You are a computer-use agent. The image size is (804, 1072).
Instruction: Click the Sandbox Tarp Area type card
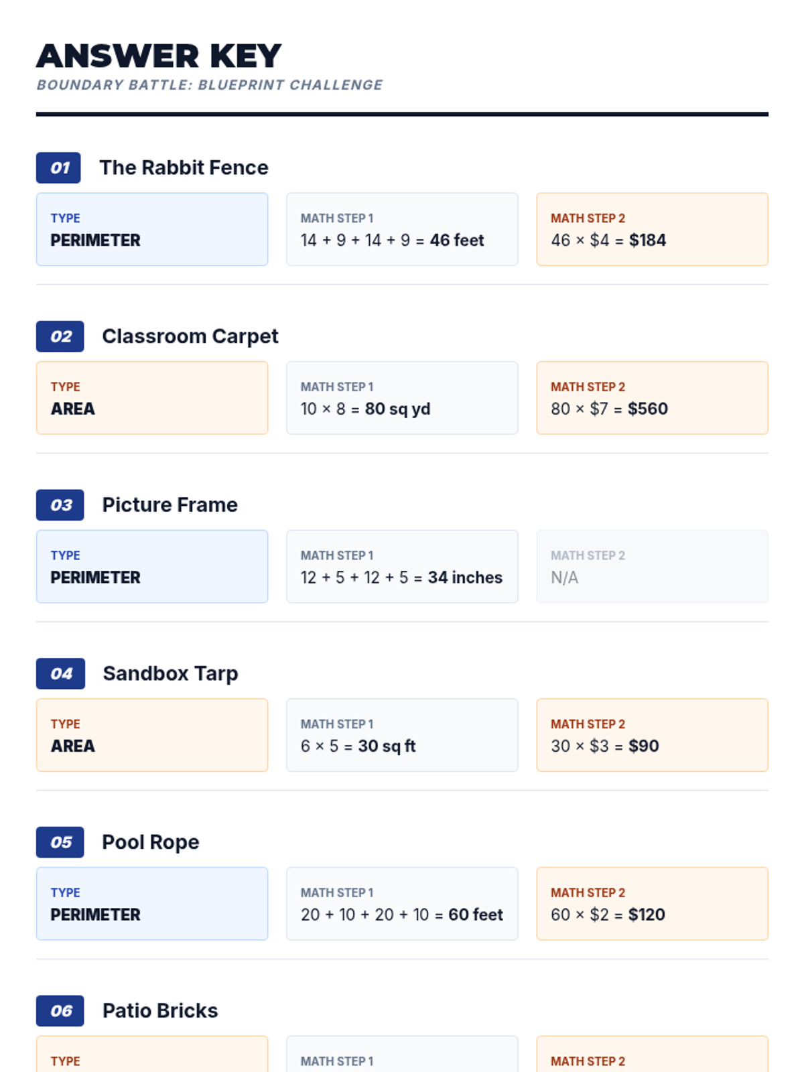click(x=152, y=735)
